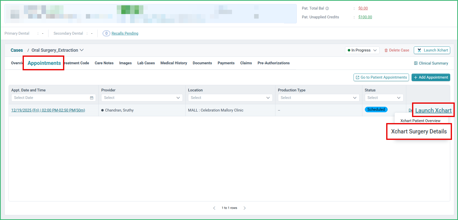Click the Production Type column header

click(292, 90)
